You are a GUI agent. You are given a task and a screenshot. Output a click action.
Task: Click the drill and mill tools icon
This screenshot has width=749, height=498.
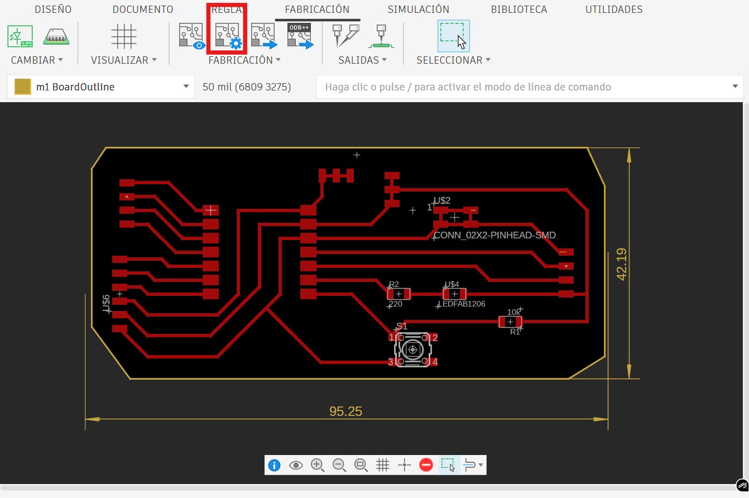coord(345,36)
